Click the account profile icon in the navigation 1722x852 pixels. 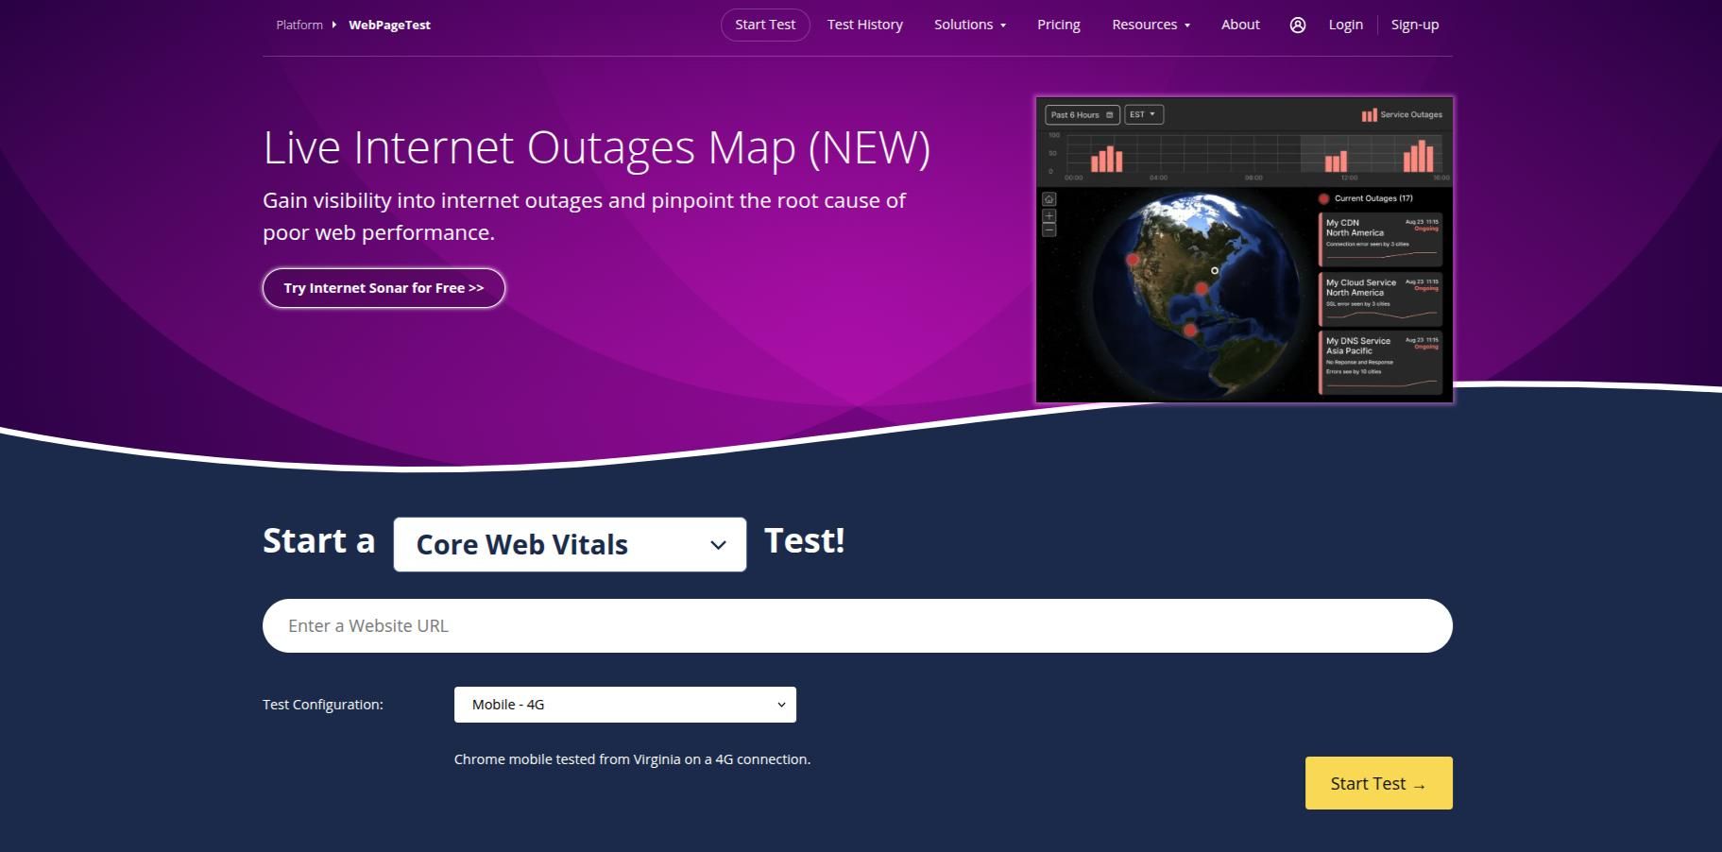click(x=1298, y=25)
